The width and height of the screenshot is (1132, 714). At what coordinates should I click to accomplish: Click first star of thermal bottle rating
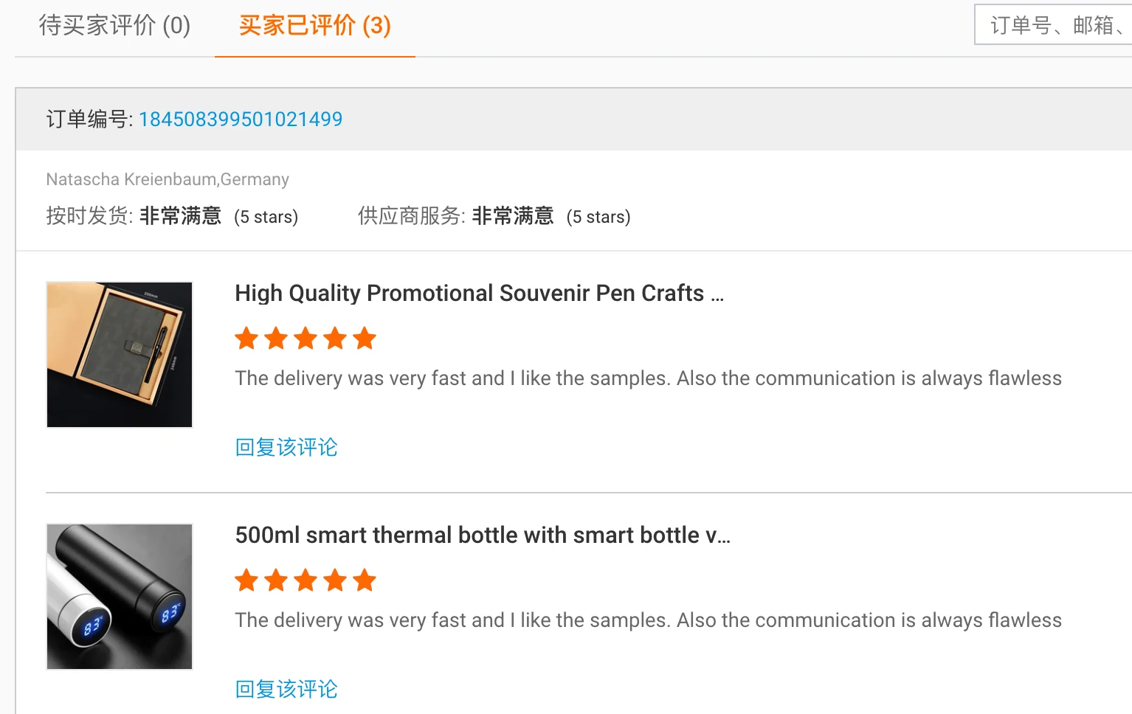click(246, 581)
